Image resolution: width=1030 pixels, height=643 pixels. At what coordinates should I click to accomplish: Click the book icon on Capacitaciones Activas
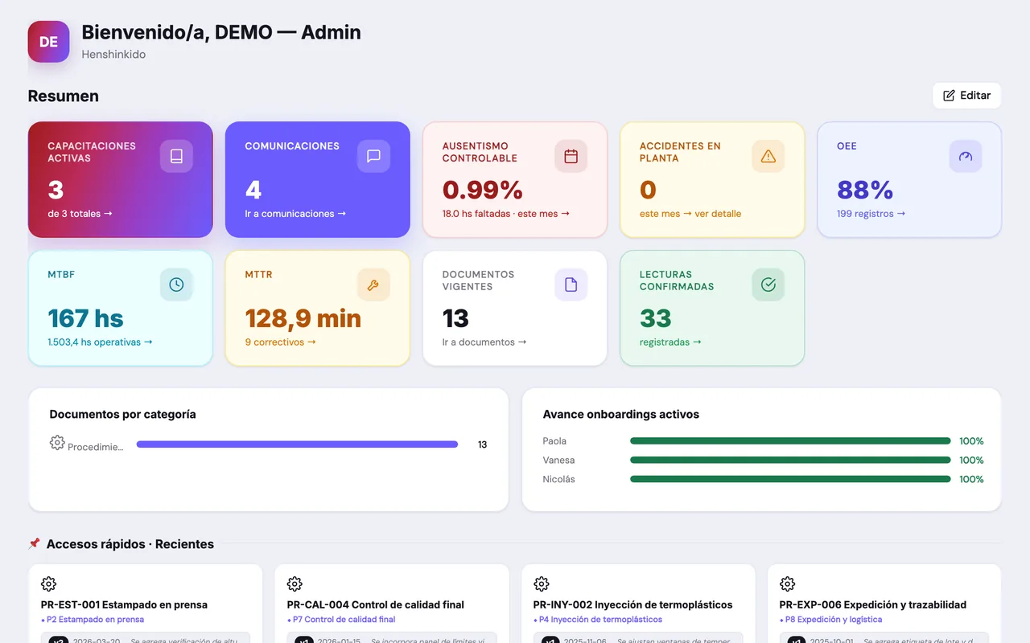tap(176, 156)
